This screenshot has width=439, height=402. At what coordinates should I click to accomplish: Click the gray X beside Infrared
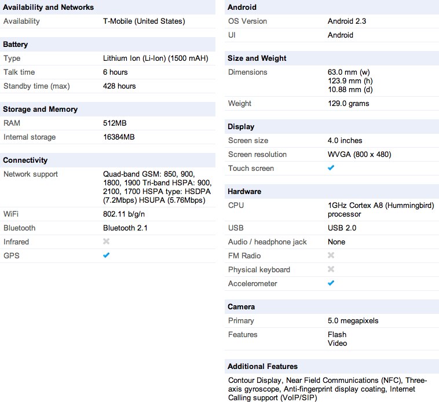tap(107, 242)
